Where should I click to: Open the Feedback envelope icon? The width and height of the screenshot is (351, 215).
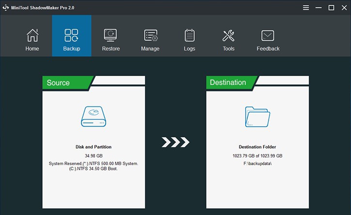pos(268,35)
